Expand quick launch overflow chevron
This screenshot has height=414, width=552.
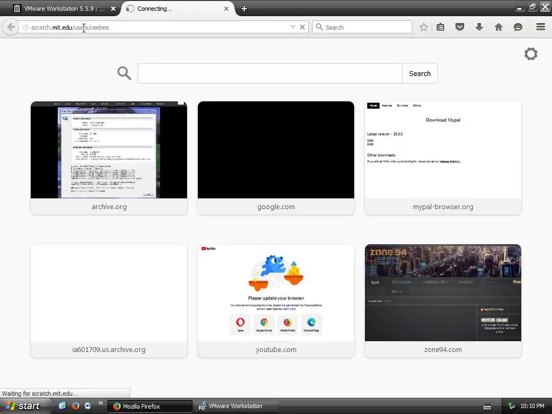(x=101, y=403)
